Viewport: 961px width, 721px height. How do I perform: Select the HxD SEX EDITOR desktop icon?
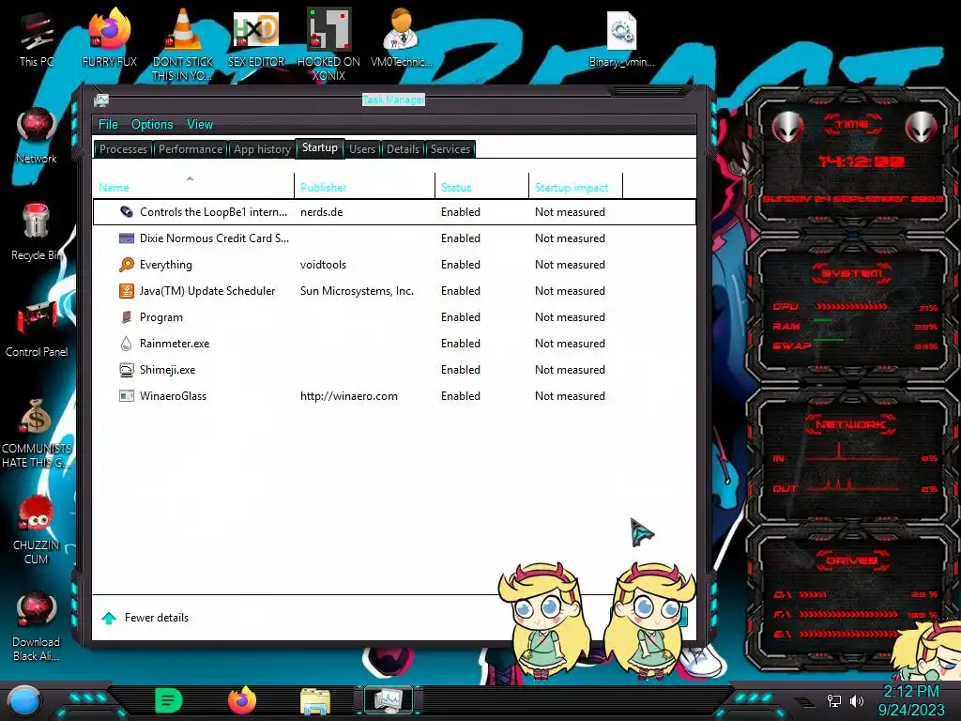tap(256, 38)
